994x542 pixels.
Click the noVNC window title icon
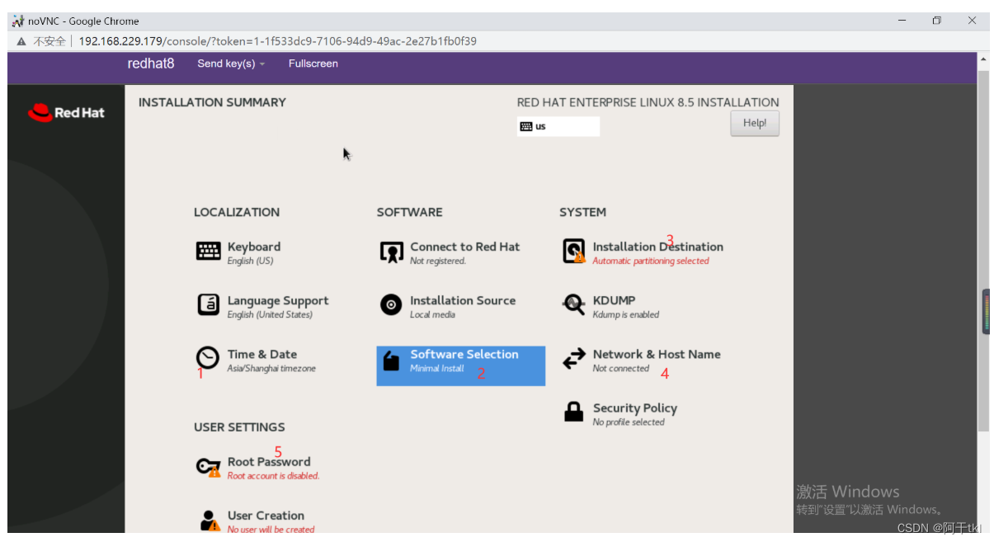tap(18, 21)
